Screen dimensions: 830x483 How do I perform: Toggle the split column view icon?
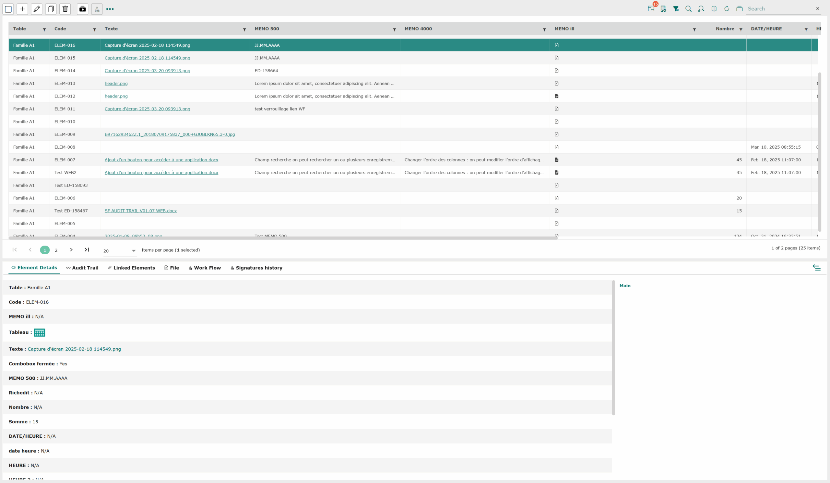point(714,9)
